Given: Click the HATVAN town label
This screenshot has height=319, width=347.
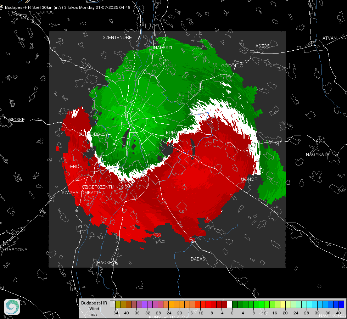Looking at the screenshot, I should pyautogui.click(x=328, y=38).
